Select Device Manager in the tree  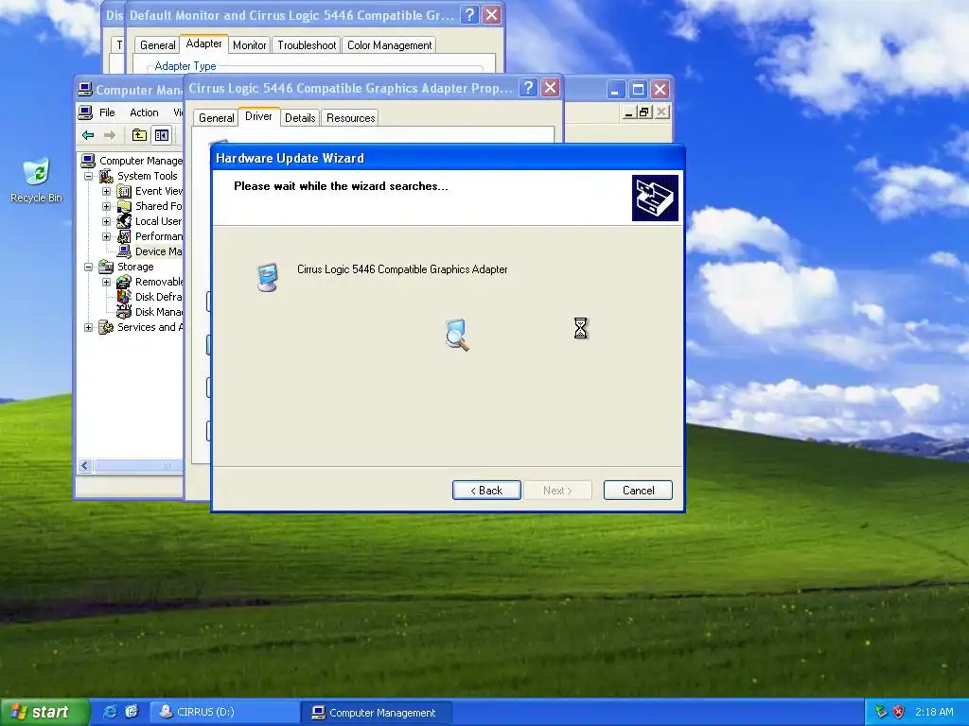[x=158, y=251]
